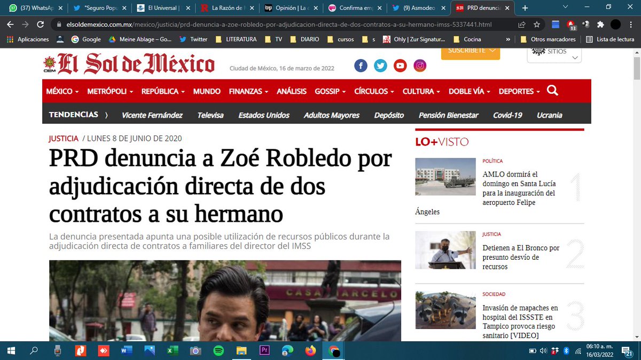This screenshot has width=641, height=360.
Task: Open the Ucrania trending topic
Action: click(550, 115)
